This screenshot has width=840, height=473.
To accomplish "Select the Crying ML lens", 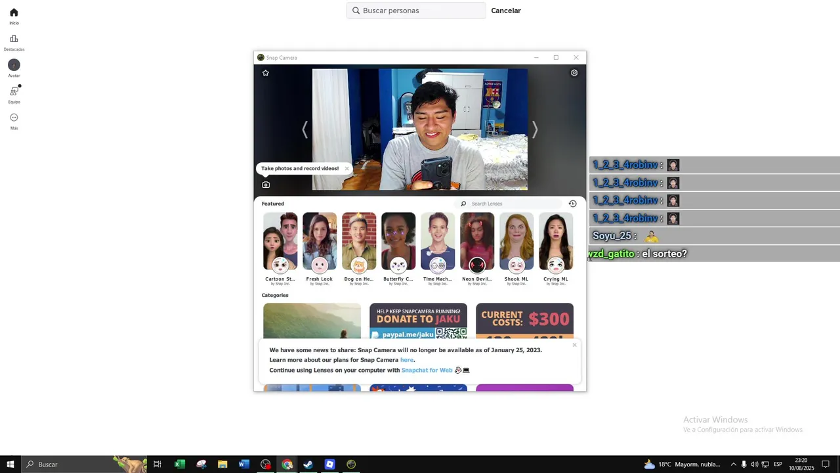I will pos(556,248).
